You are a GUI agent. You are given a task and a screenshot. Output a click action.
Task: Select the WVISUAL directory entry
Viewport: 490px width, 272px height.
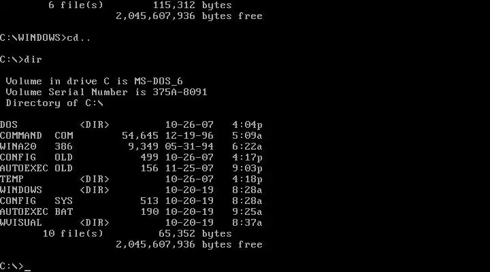(131, 222)
